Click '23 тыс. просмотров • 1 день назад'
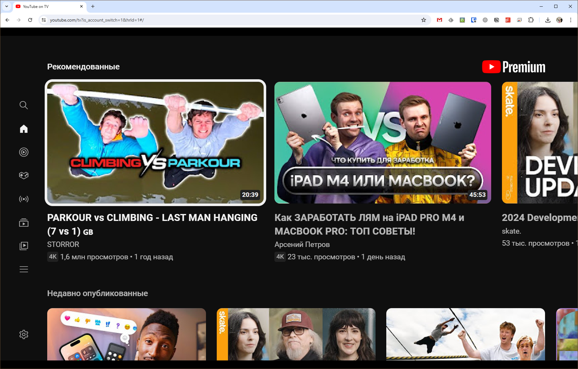Screen dimensions: 578x369 pyautogui.click(x=346, y=257)
